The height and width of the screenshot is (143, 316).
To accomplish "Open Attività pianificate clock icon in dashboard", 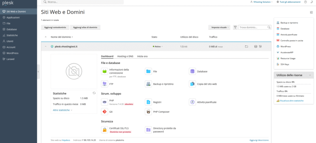I will (192, 102).
